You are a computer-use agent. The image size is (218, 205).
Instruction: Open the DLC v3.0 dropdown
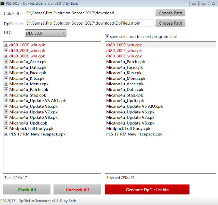pyautogui.click(x=46, y=33)
